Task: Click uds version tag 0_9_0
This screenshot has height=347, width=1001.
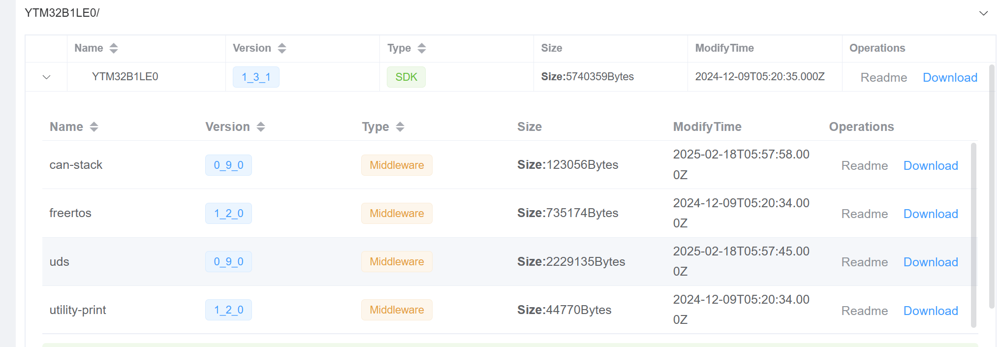Action: pyautogui.click(x=228, y=262)
